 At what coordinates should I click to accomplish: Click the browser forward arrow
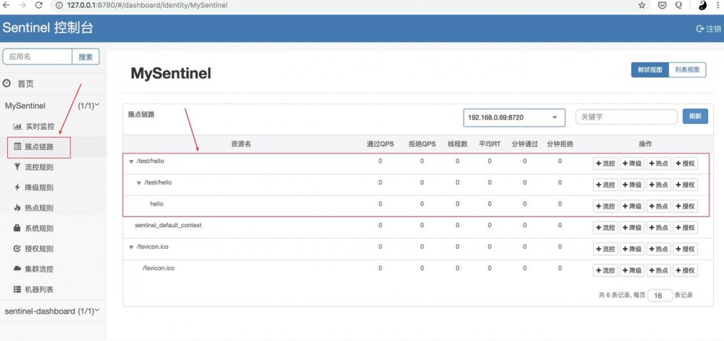pos(22,5)
